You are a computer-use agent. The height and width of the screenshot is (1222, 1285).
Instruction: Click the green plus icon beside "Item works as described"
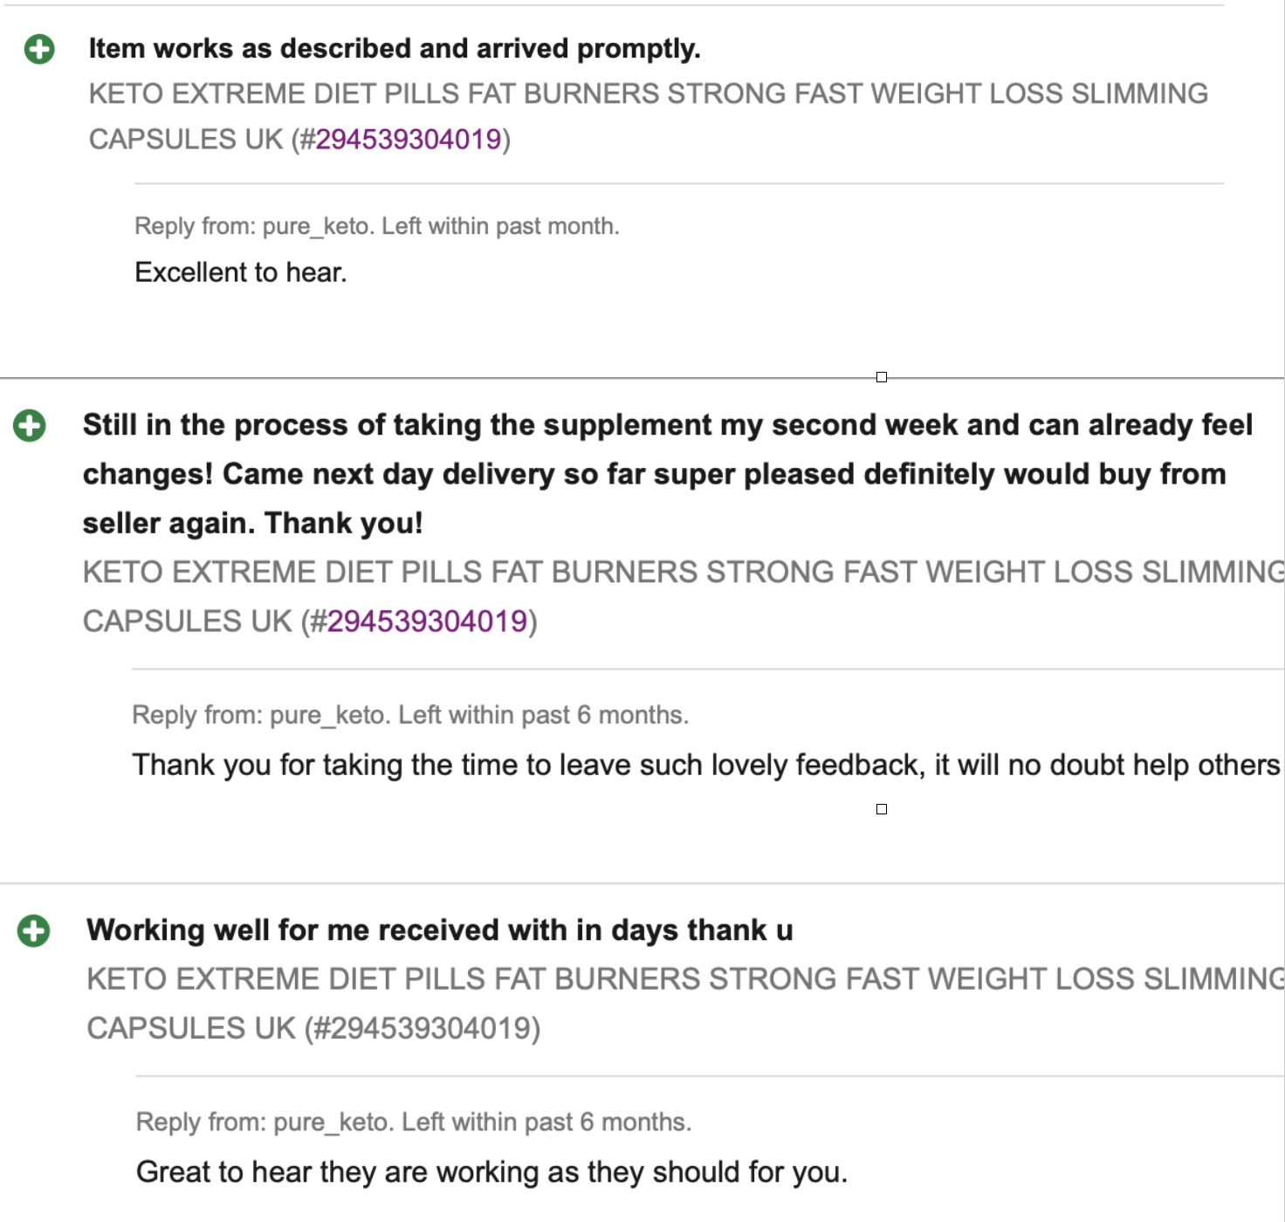(x=39, y=50)
